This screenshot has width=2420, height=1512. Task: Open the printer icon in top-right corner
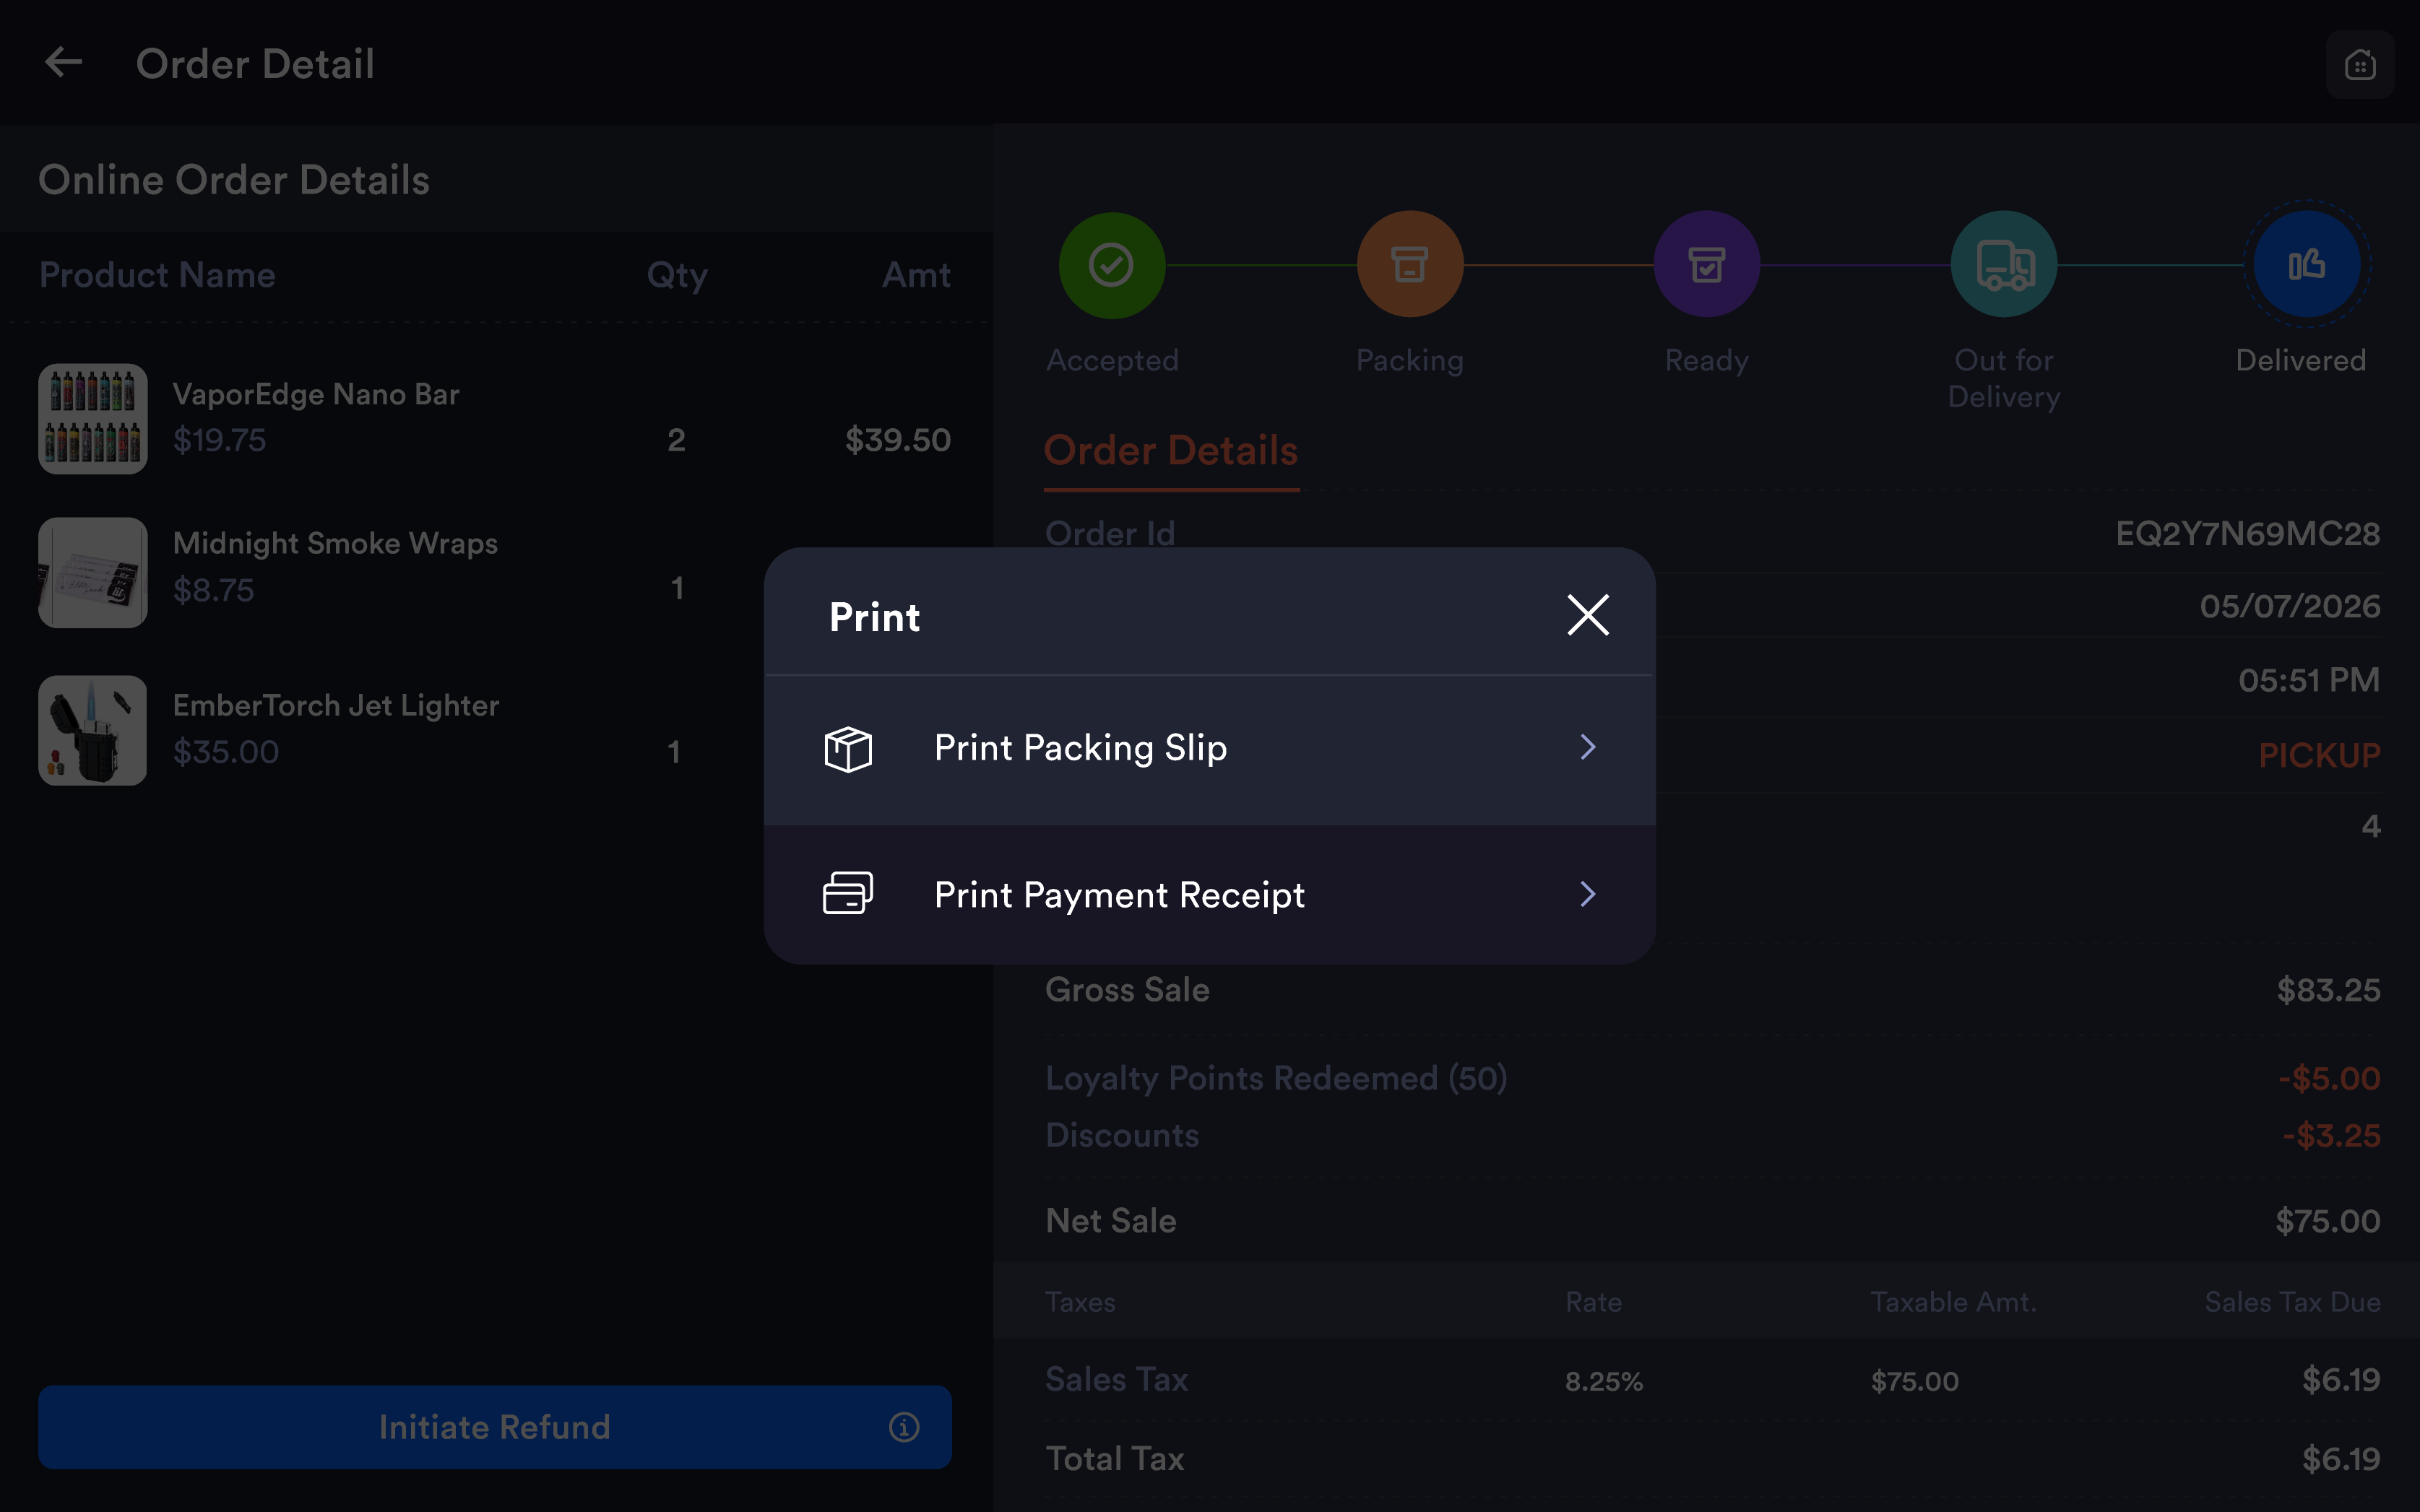[x=2360, y=65]
